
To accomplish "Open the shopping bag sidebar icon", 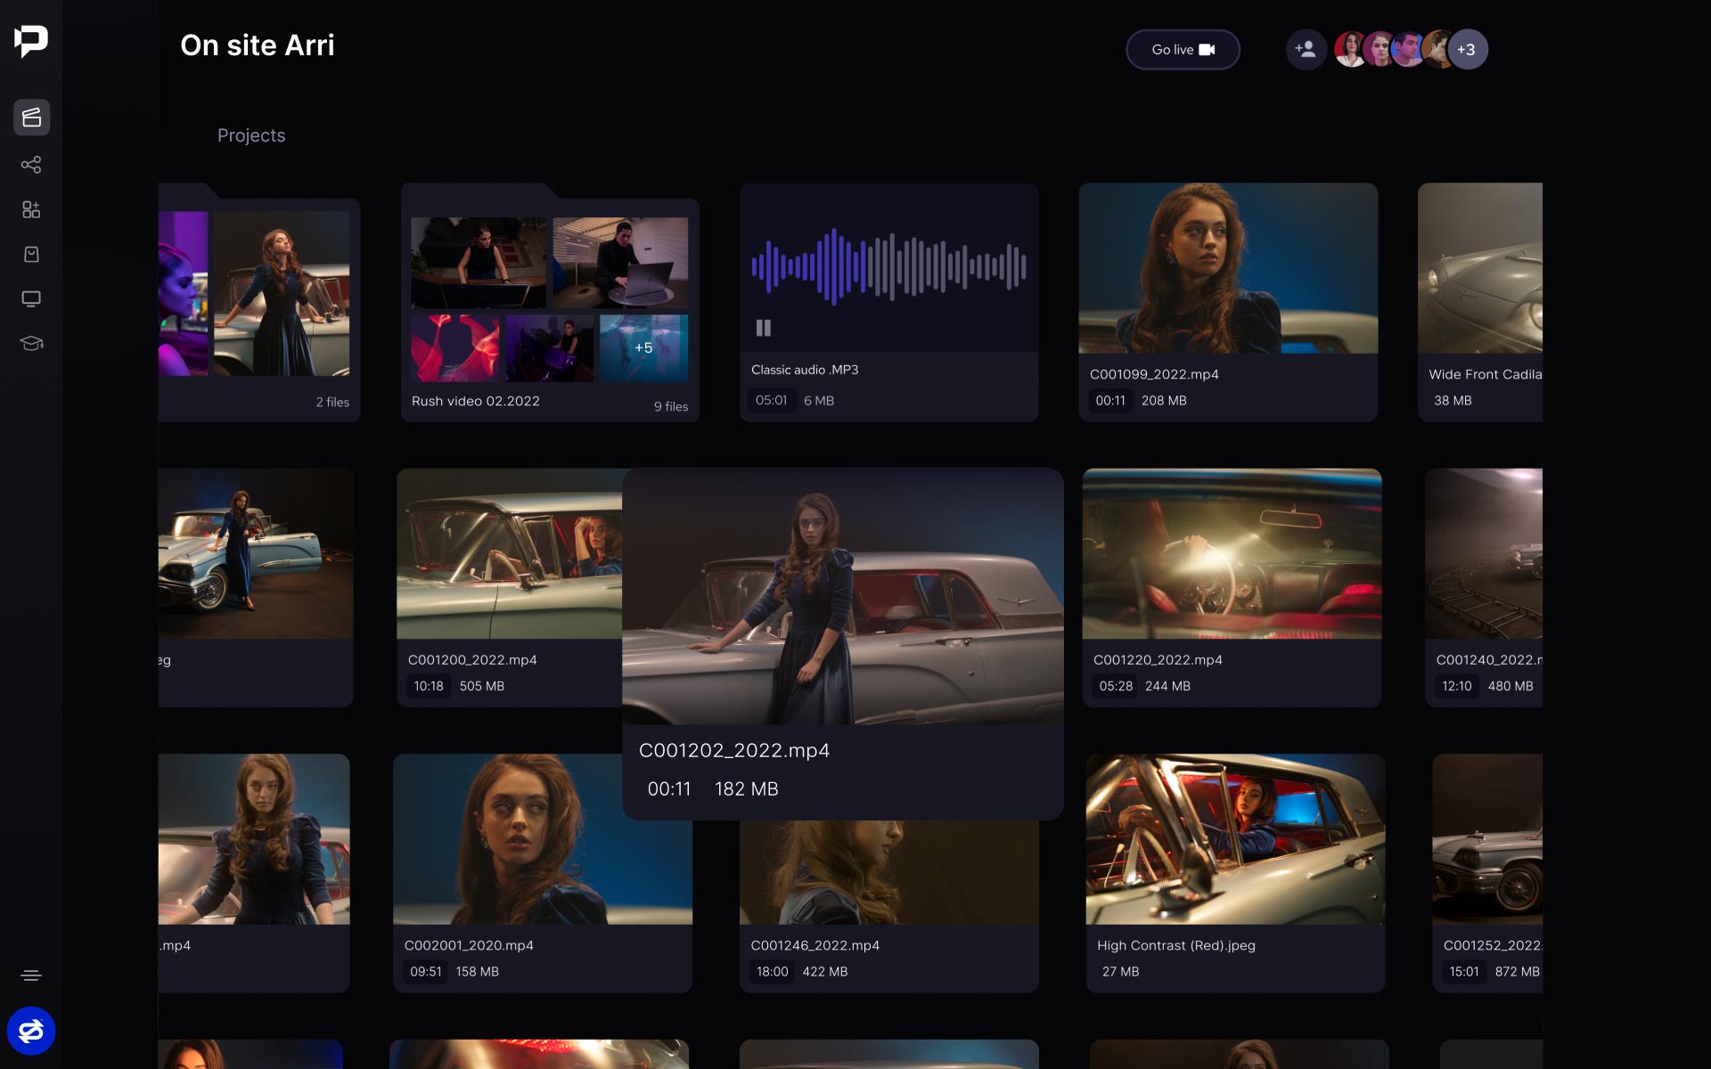I will [31, 254].
